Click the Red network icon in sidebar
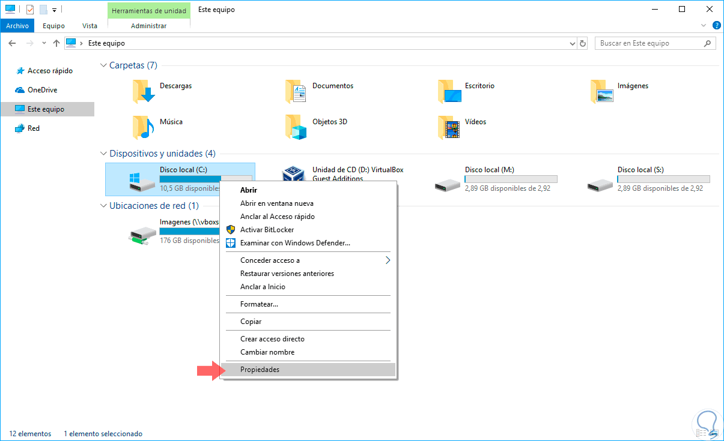 [x=19, y=128]
